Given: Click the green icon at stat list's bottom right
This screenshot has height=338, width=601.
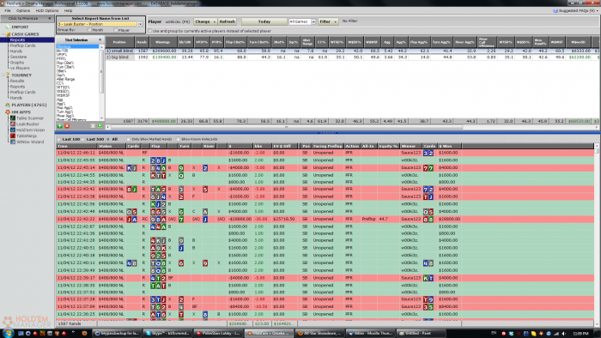Looking at the screenshot, I should click(x=100, y=126).
